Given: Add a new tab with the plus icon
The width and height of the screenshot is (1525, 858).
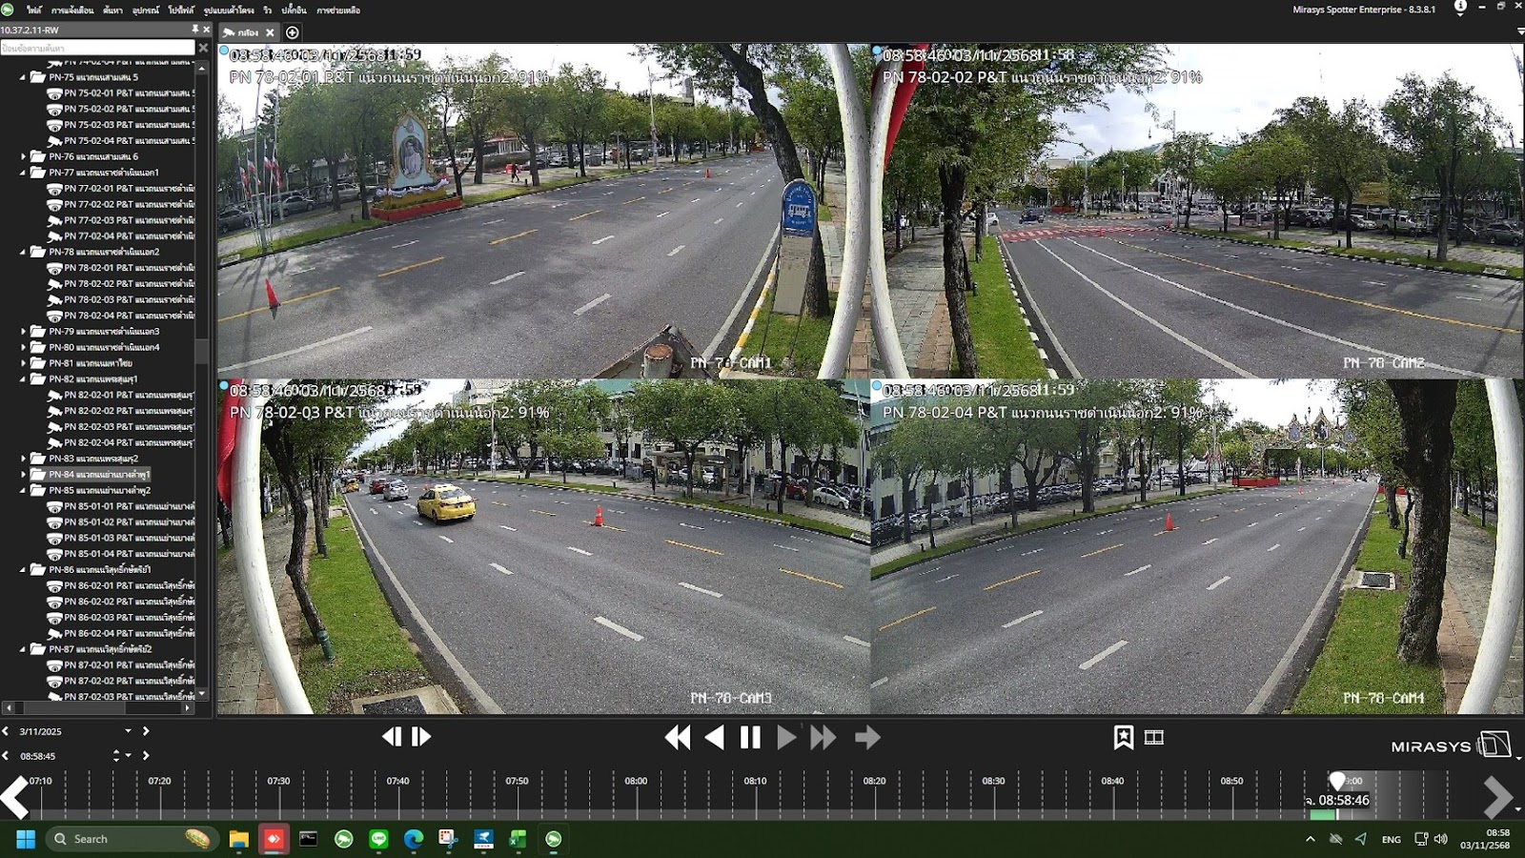Looking at the screenshot, I should click(x=293, y=32).
